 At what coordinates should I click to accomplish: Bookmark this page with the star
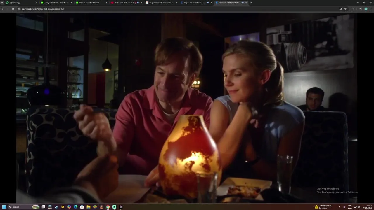click(345, 9)
